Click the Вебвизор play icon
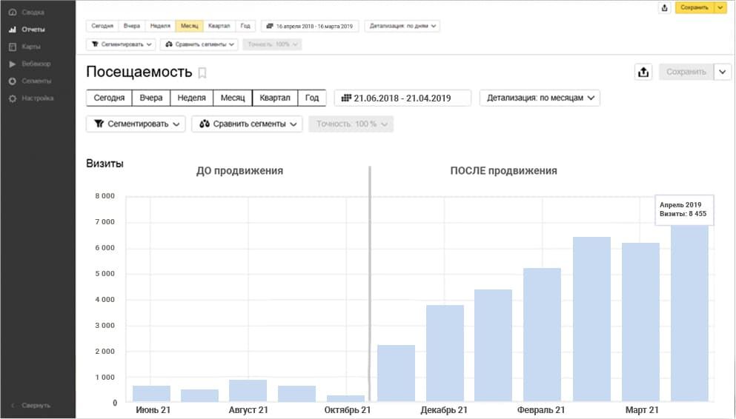The width and height of the screenshot is (736, 419). [13, 64]
